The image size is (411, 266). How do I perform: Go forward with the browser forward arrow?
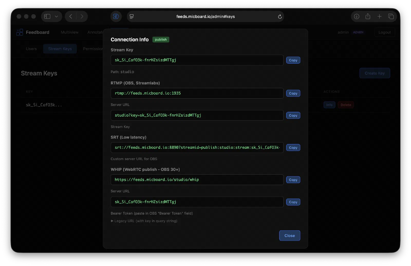[82, 16]
